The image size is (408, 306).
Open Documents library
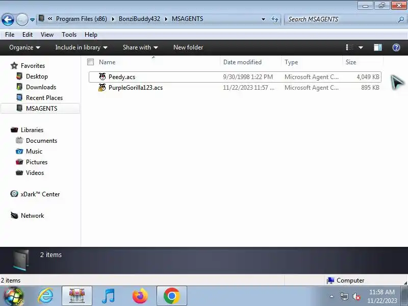pyautogui.click(x=41, y=141)
